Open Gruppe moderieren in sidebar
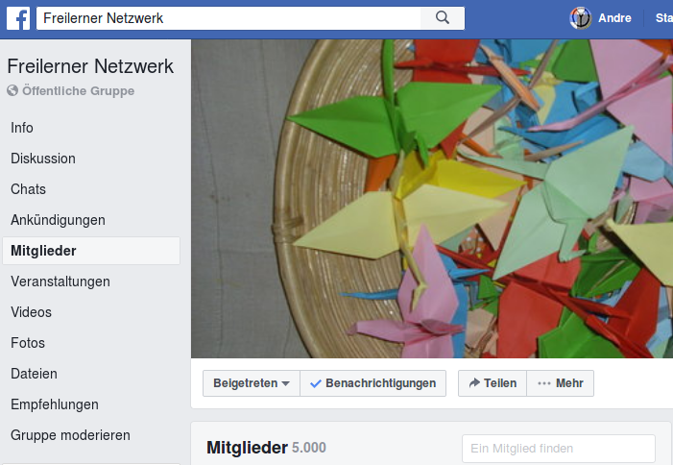 pos(70,435)
